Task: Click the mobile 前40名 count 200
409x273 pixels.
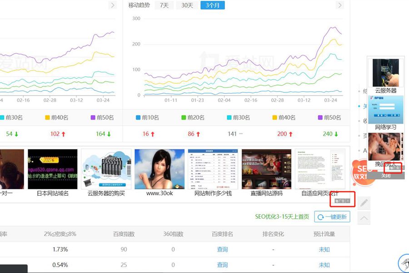Action: pyautogui.click(x=282, y=134)
